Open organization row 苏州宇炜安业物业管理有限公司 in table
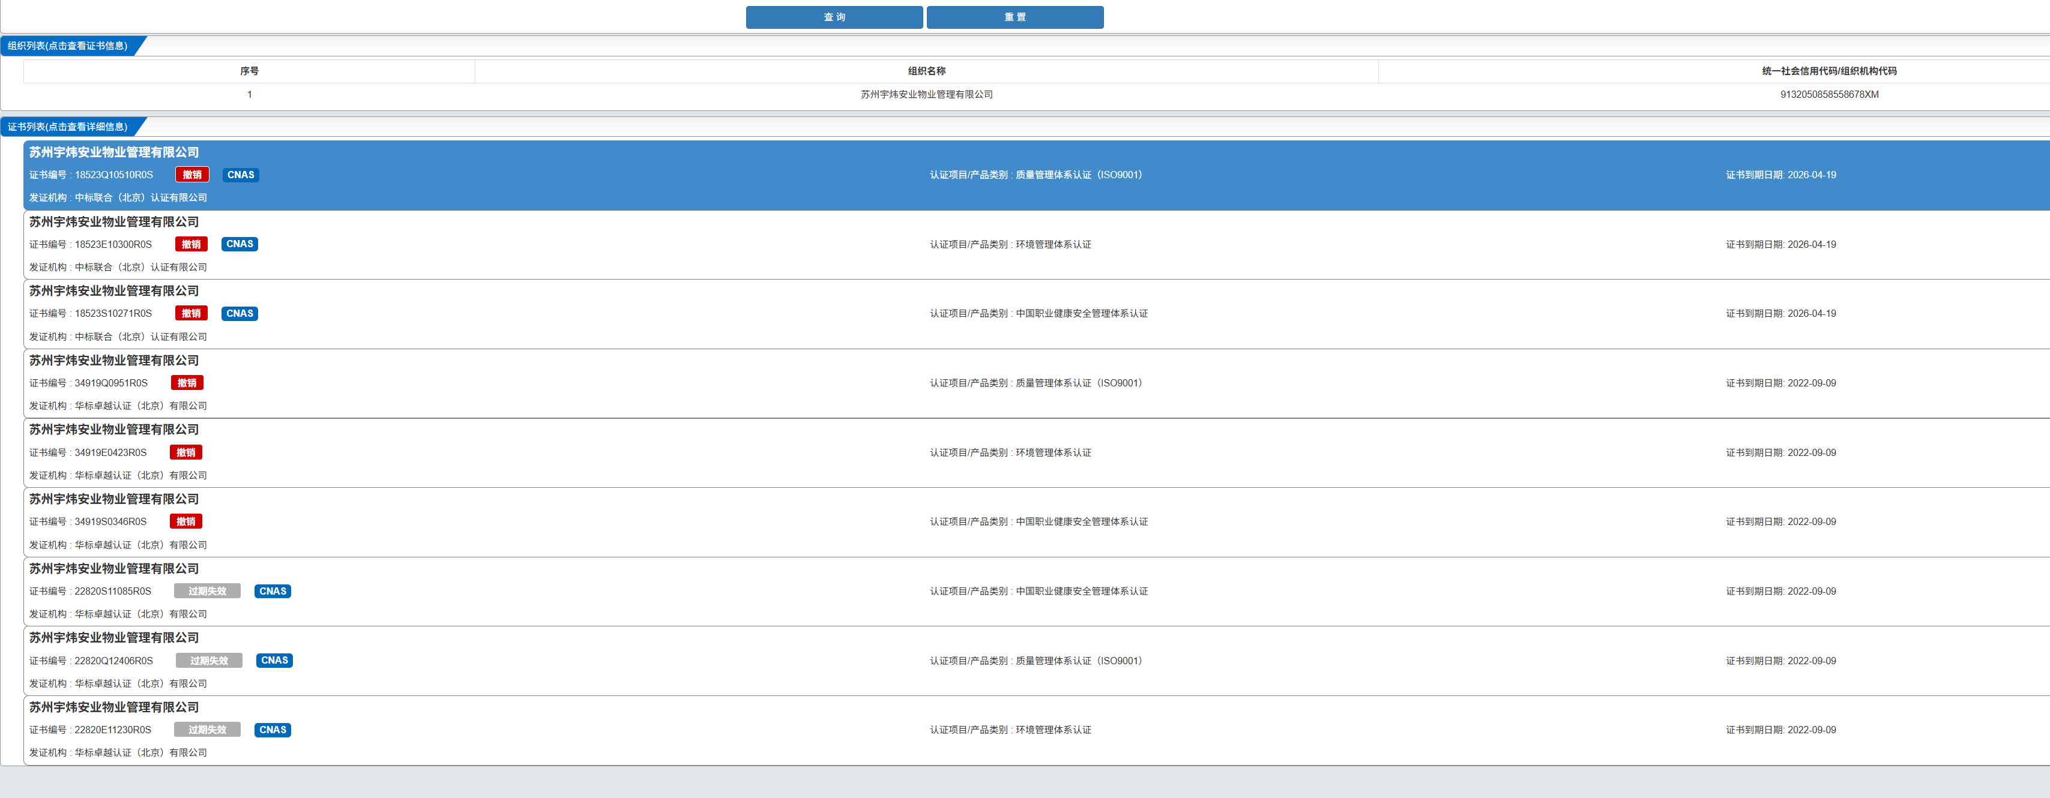This screenshot has width=2050, height=798. (x=926, y=95)
